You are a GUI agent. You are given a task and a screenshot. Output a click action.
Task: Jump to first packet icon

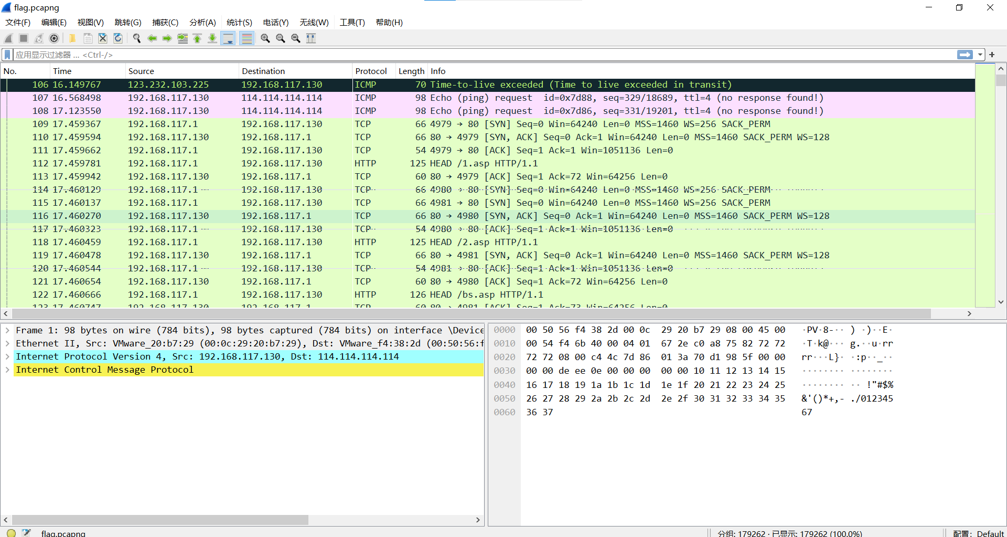[197, 38]
